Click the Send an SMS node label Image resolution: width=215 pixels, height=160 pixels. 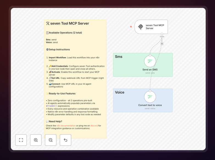(150, 69)
